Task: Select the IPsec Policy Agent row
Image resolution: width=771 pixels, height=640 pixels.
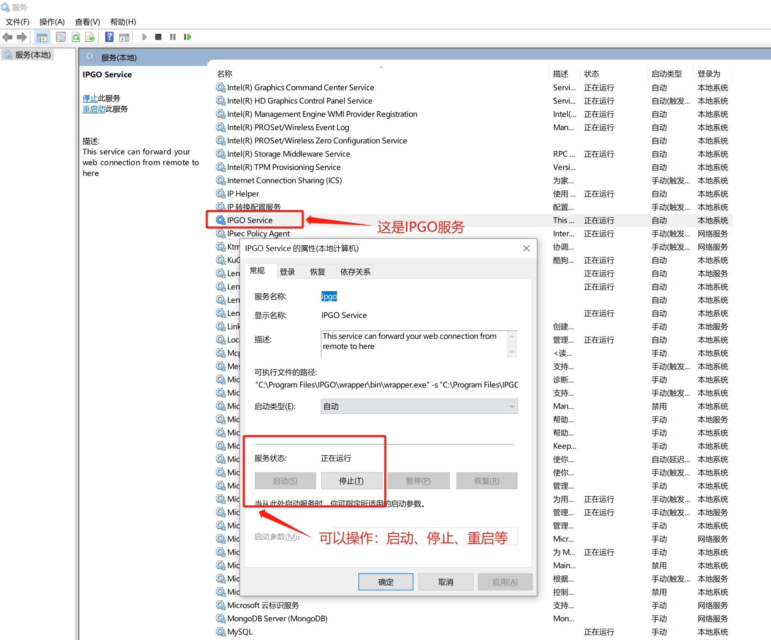Action: (473, 233)
